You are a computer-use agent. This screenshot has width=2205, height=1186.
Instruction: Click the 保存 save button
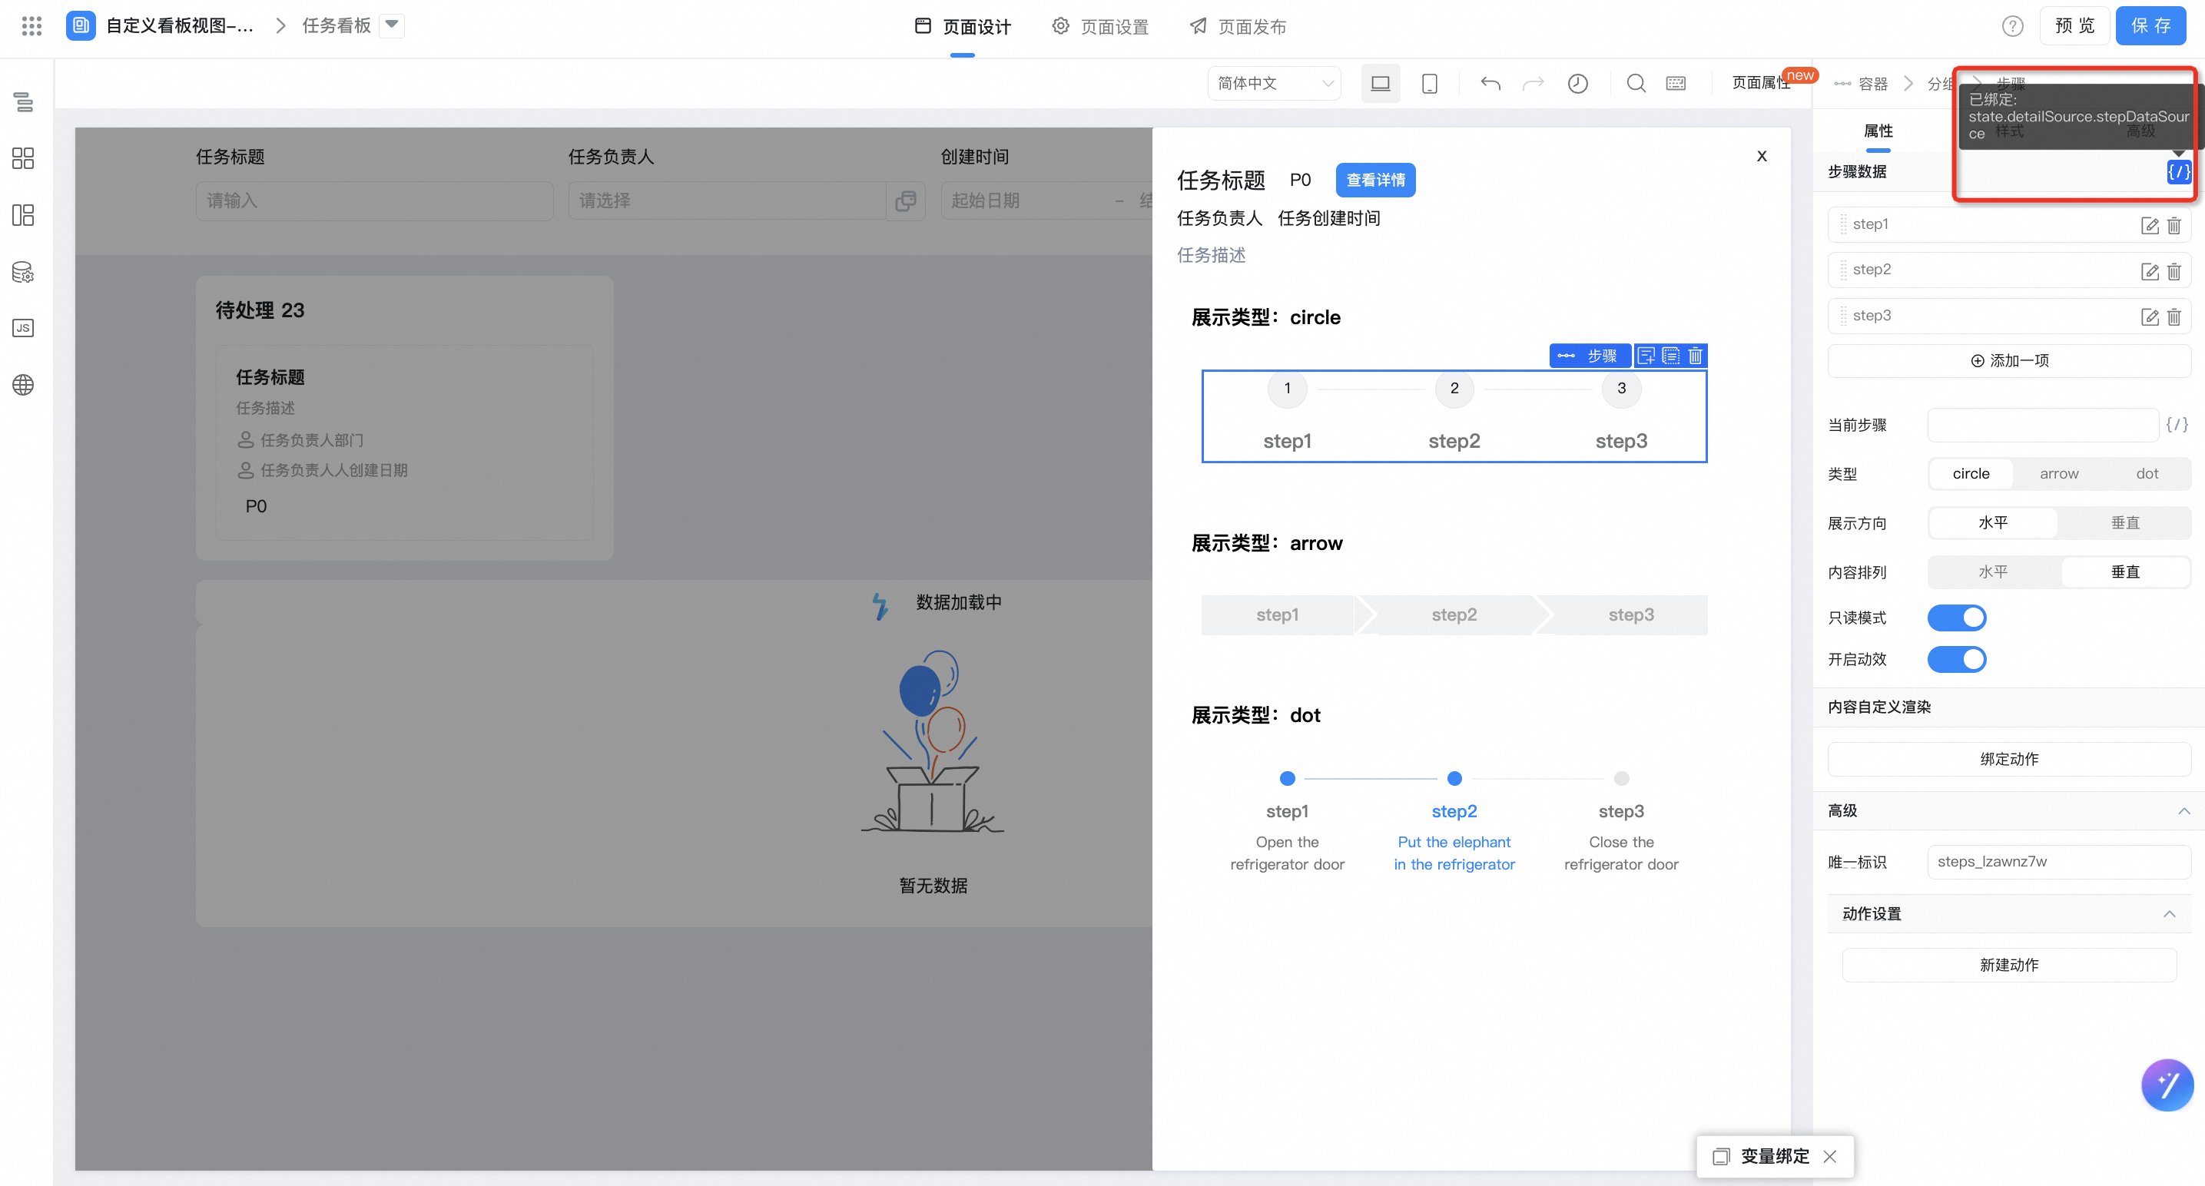click(x=2150, y=25)
